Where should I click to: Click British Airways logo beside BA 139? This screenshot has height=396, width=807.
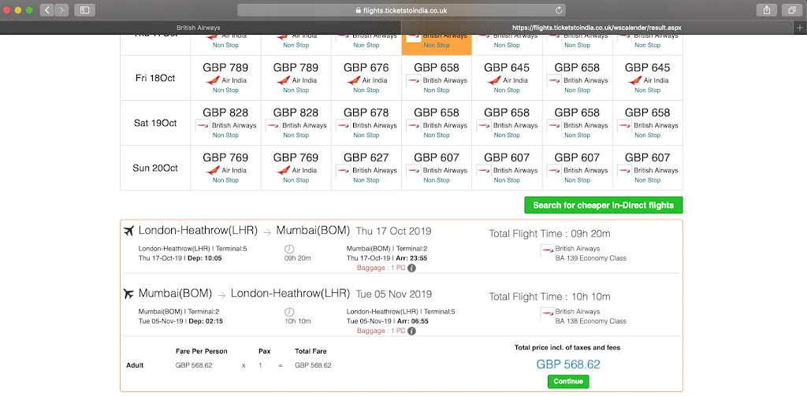pos(547,250)
